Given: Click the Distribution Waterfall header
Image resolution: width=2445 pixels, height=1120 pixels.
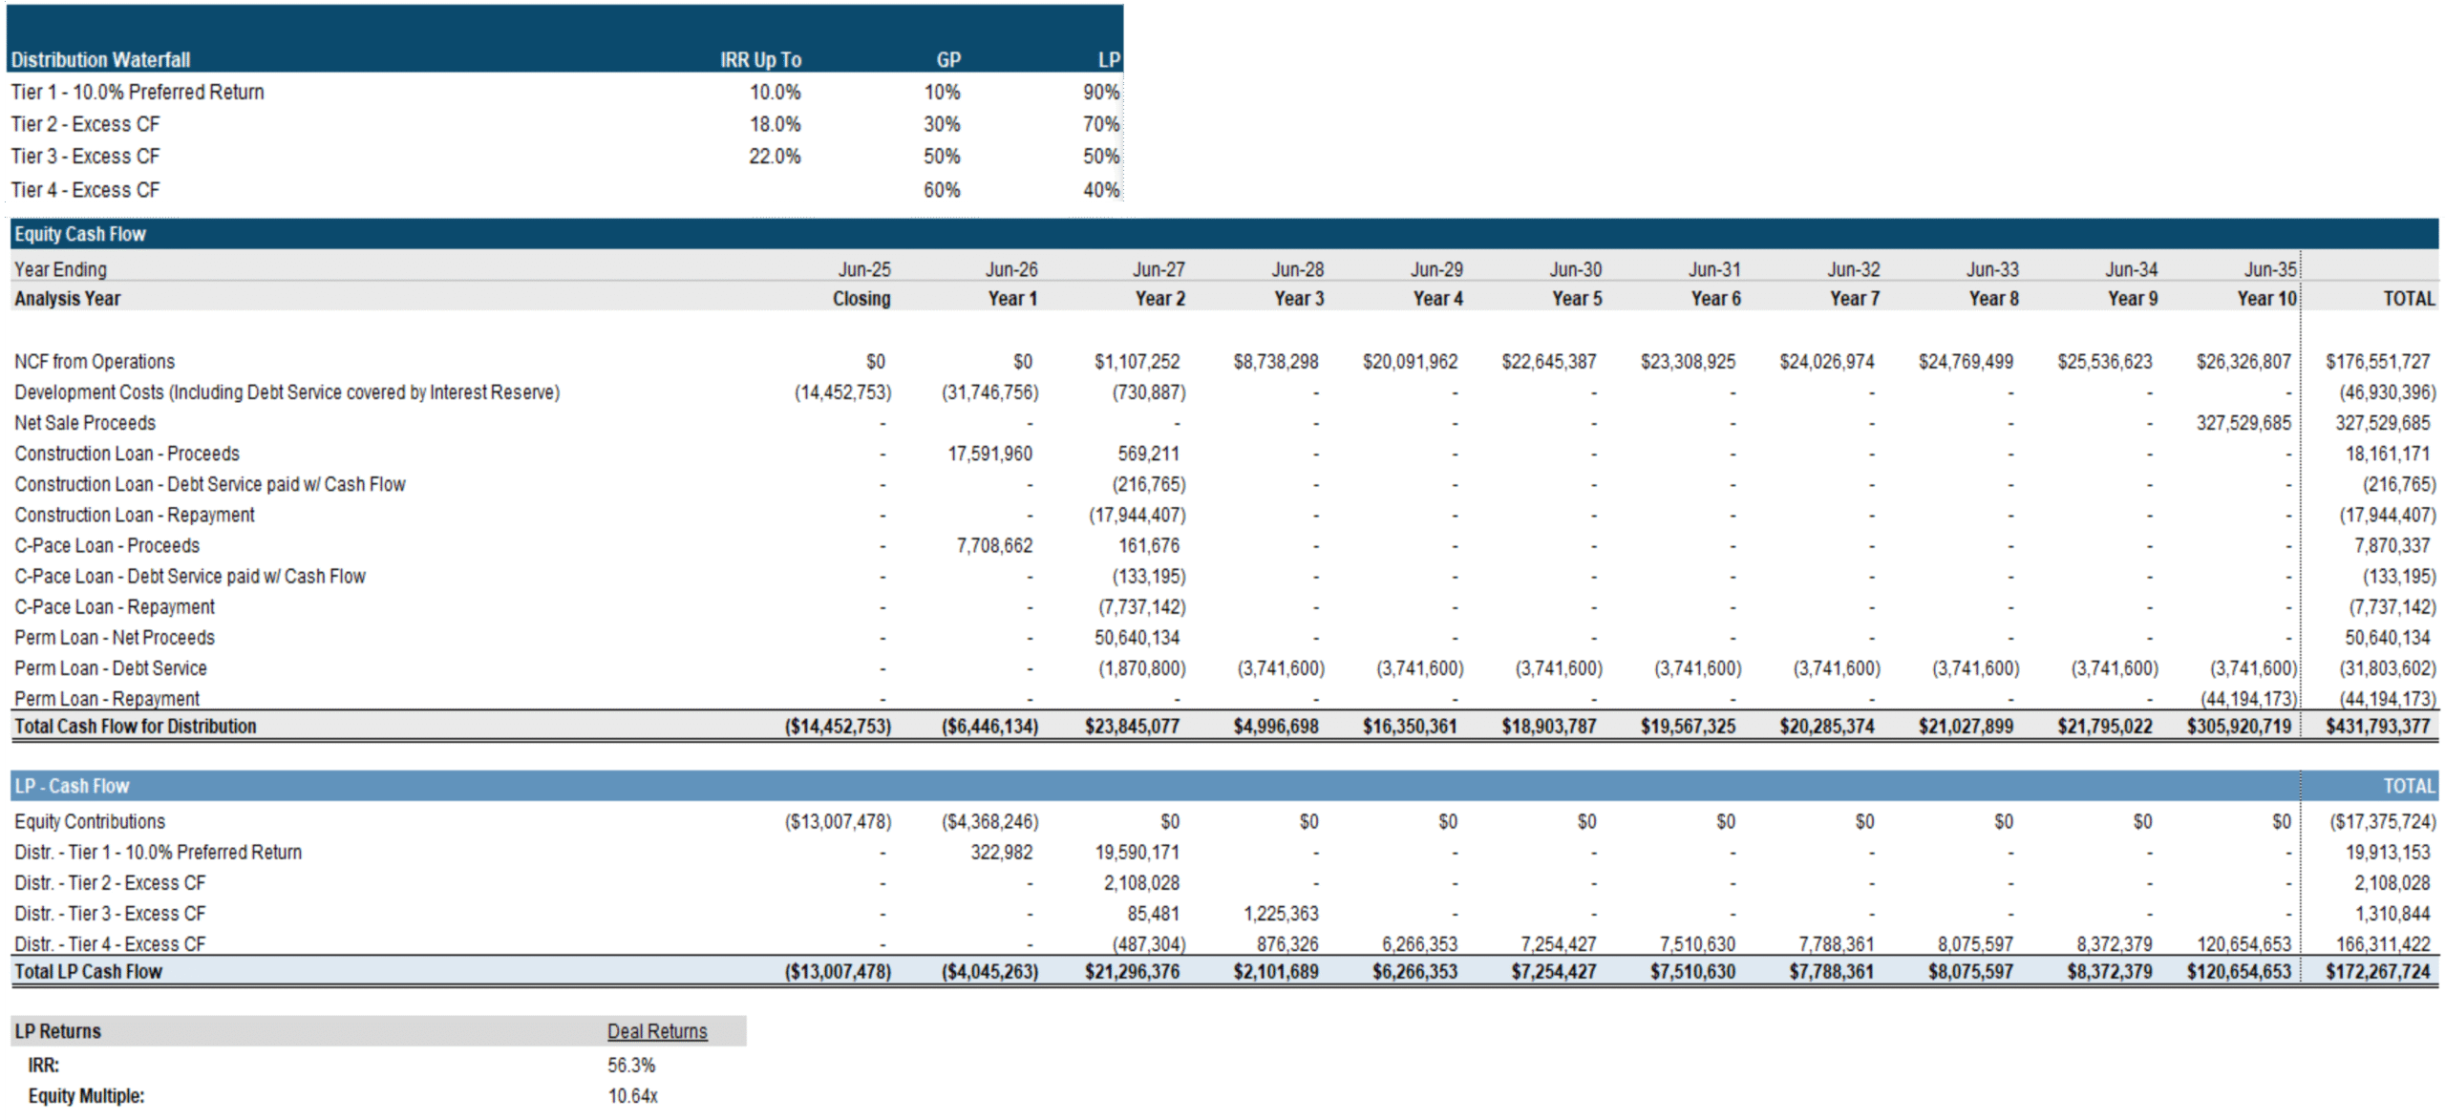Looking at the screenshot, I should click(100, 59).
